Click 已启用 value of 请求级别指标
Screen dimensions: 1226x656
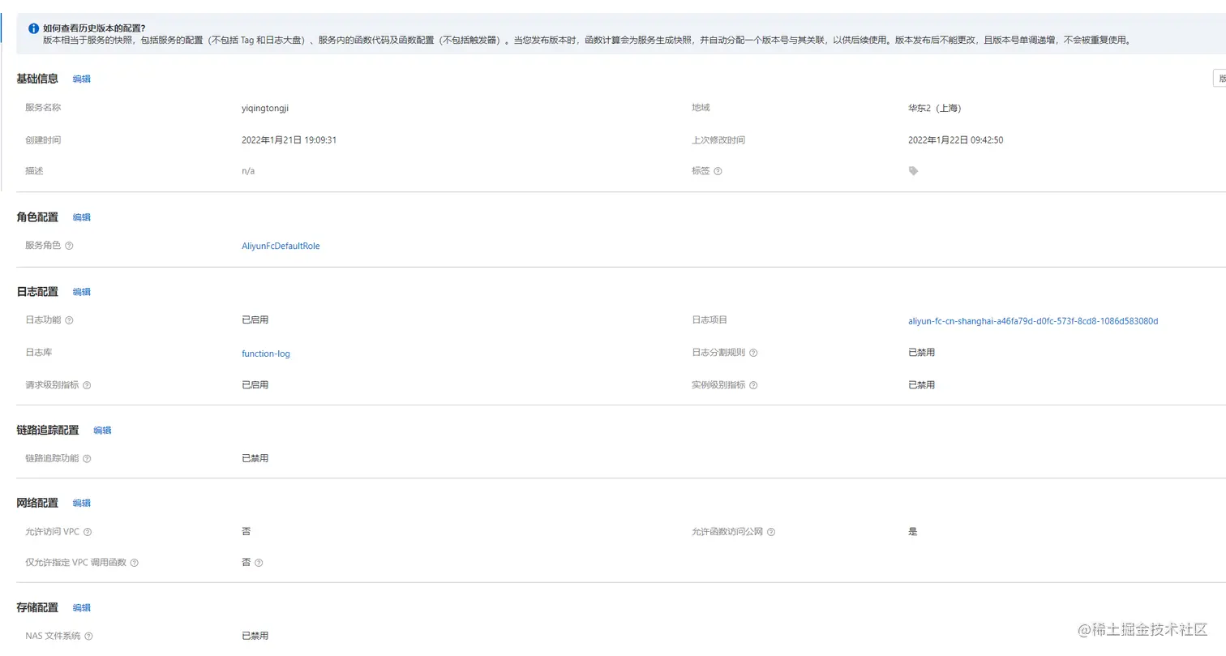[255, 385]
